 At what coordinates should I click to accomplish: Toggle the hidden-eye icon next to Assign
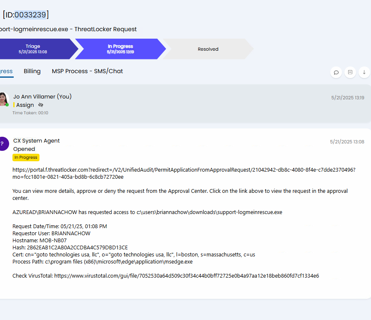(x=41, y=105)
